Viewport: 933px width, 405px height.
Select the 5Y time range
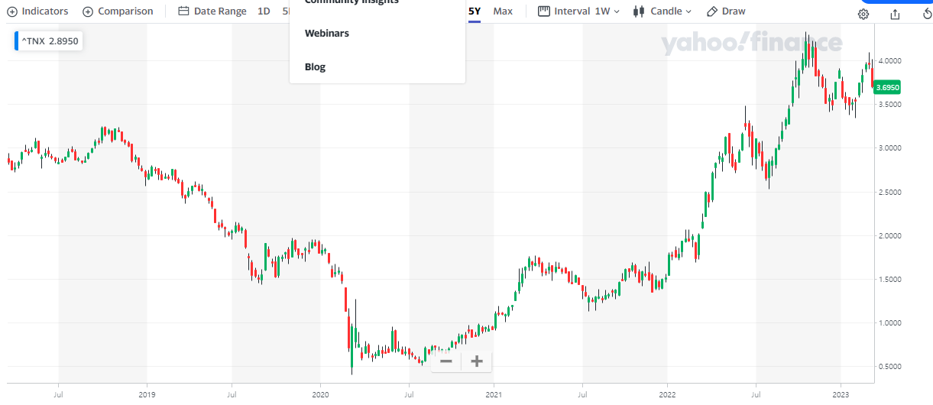point(475,11)
